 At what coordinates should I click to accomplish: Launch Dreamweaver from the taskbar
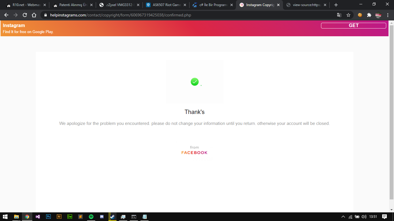(70, 217)
